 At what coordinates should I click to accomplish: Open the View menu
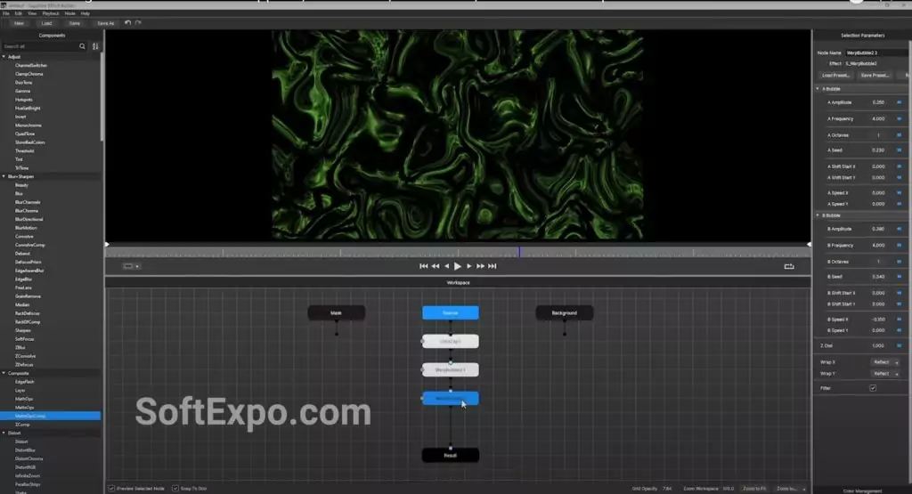click(x=32, y=13)
